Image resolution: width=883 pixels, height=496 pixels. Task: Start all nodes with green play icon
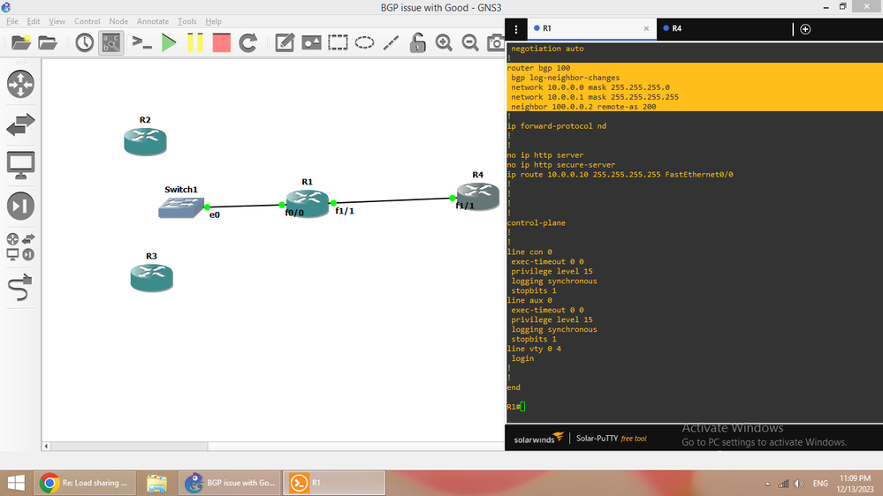click(168, 42)
